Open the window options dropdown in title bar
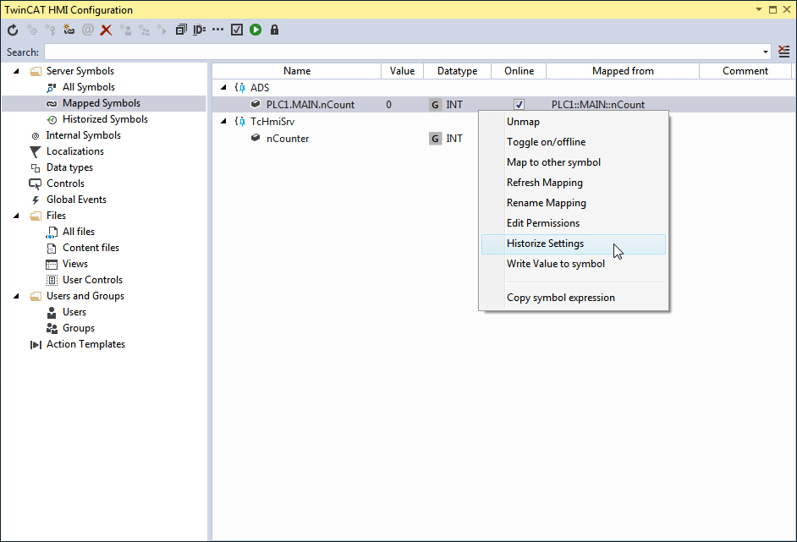Viewport: 797px width, 542px height. 759,9
